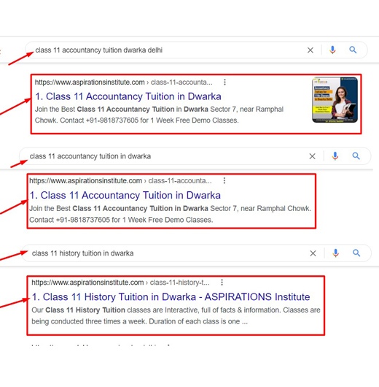Image resolution: width=379 pixels, height=387 pixels.
Task: Clear the 'class 11 history tuition' search box
Action: coord(313,253)
